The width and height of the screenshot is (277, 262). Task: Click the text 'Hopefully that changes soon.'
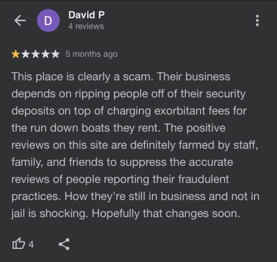point(166,213)
